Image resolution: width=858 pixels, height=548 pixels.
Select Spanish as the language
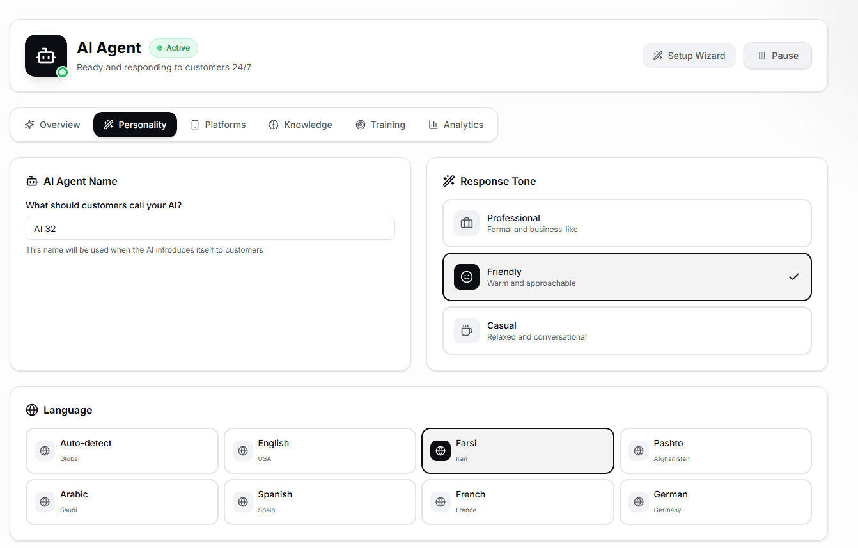coord(320,501)
